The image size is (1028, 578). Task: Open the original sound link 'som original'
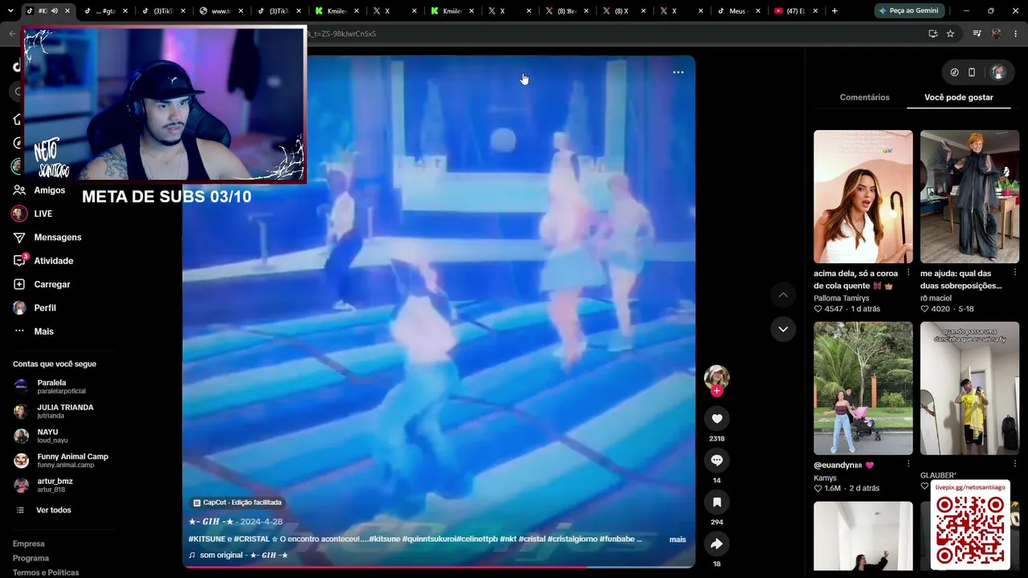pyautogui.click(x=238, y=555)
